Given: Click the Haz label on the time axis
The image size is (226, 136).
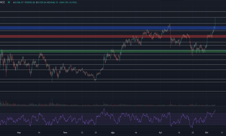Looking at the screenshot, I should point(19,133).
